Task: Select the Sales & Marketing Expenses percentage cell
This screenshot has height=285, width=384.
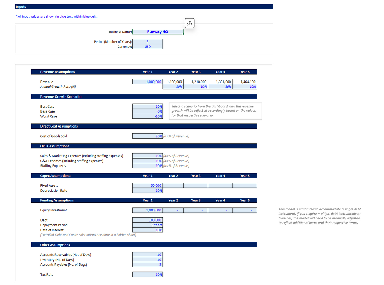Action: tap(147, 156)
